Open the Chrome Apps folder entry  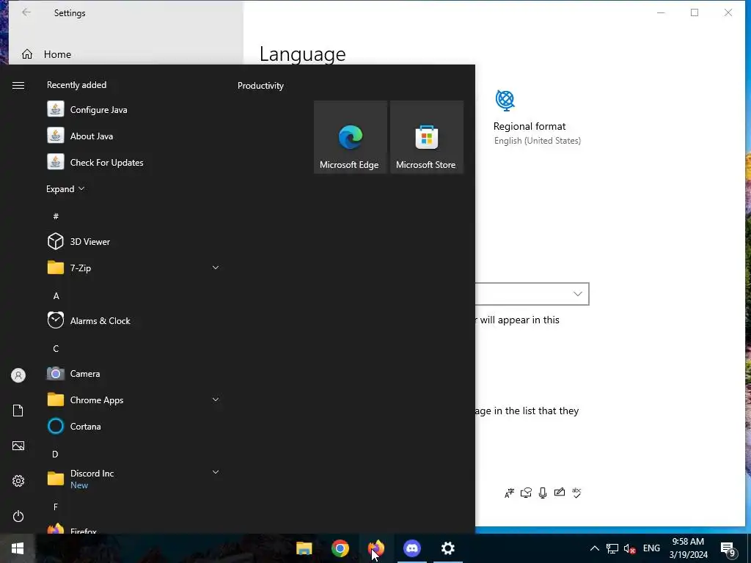[133, 400]
